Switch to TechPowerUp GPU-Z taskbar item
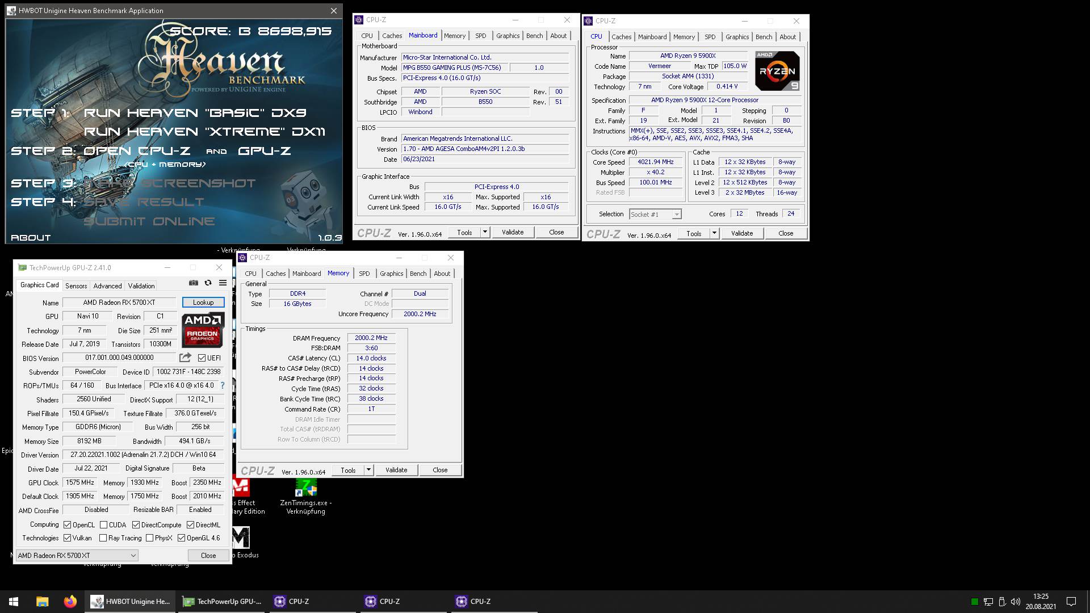The height and width of the screenshot is (613, 1090). [x=221, y=602]
